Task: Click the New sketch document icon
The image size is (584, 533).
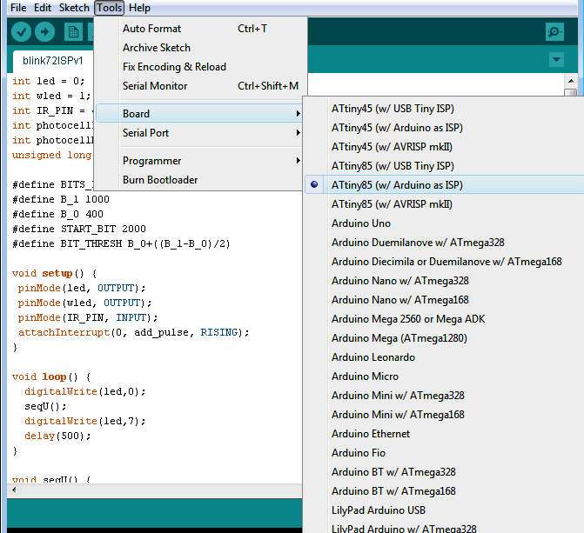Action: point(73,32)
